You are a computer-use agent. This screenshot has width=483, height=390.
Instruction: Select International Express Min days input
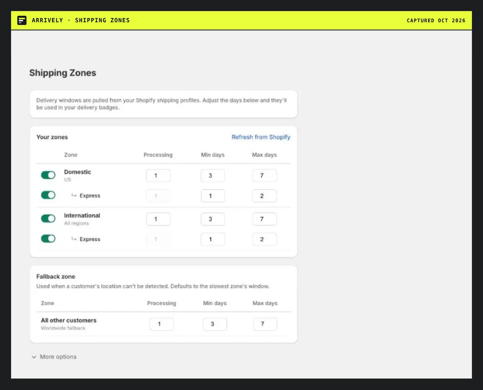point(213,239)
